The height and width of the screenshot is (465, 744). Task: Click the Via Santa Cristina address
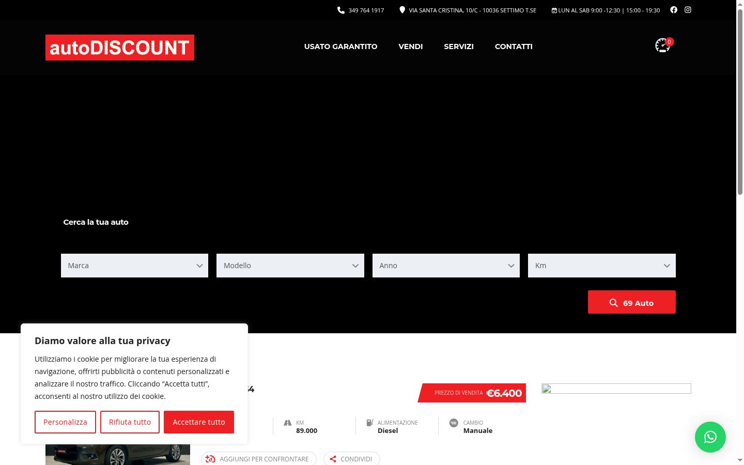[x=472, y=10]
